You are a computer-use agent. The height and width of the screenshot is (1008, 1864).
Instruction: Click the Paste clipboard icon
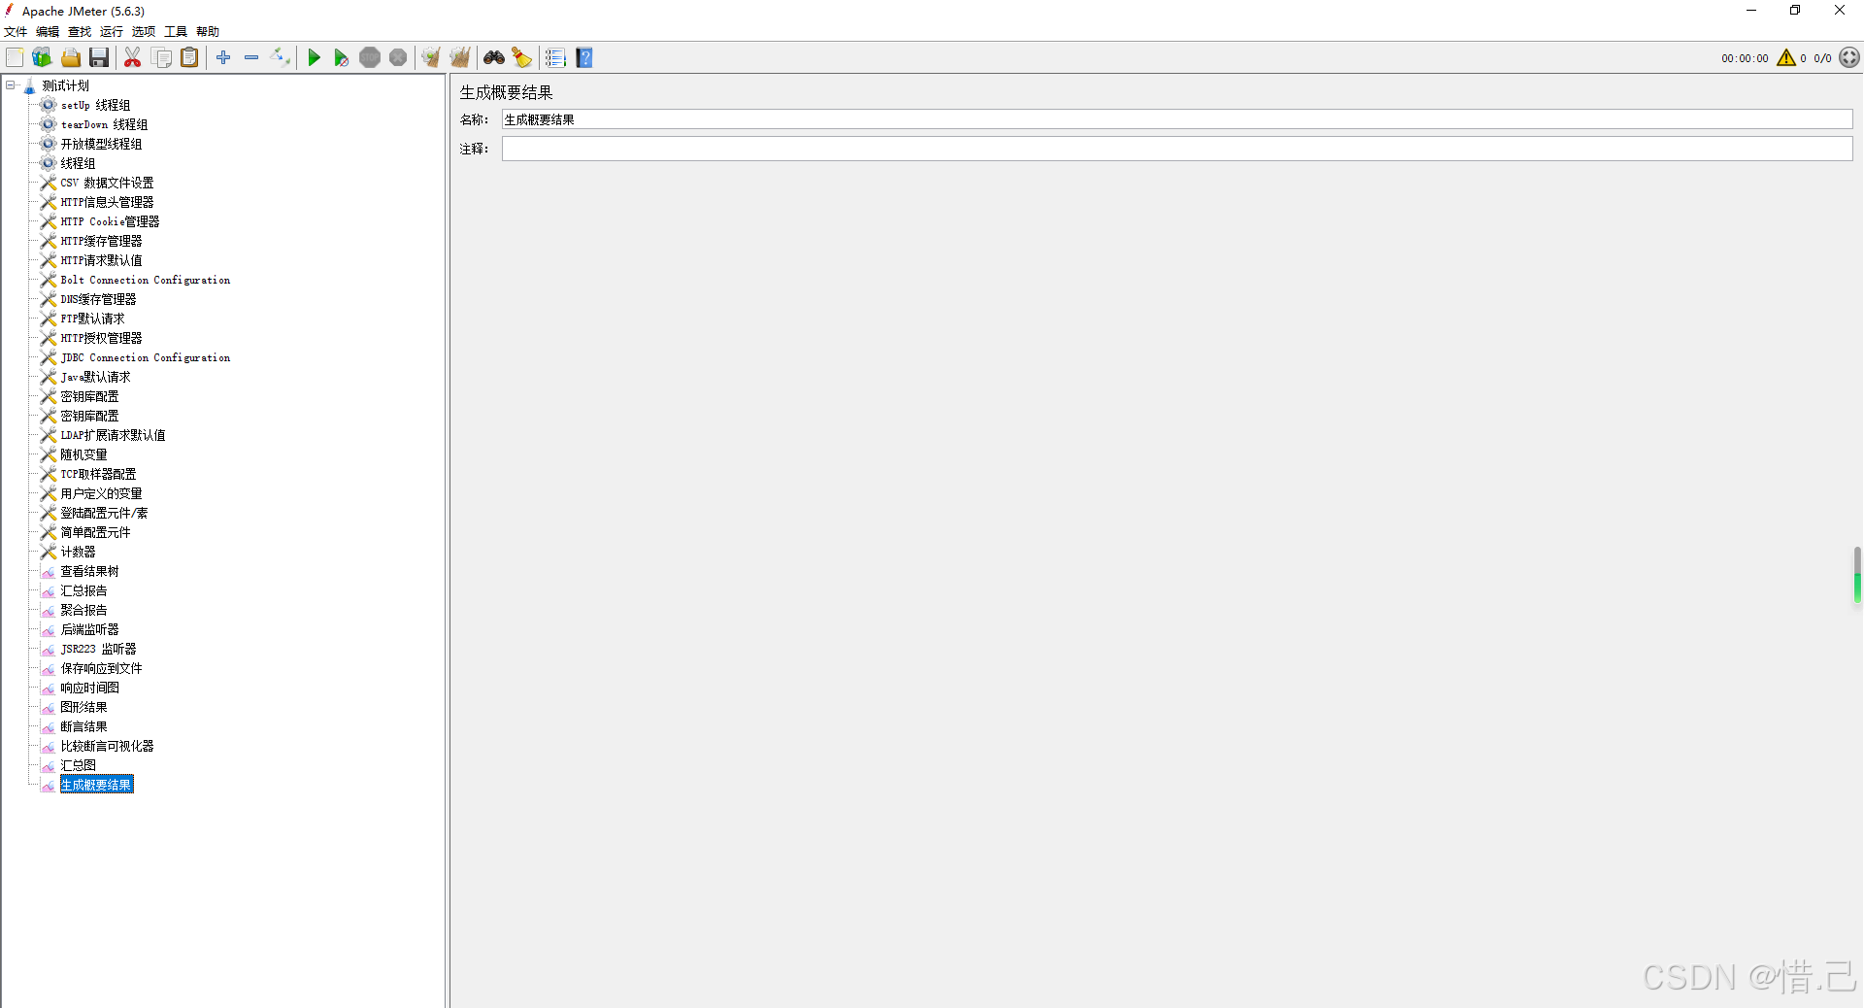tap(189, 58)
